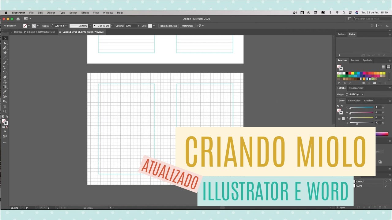This screenshot has width=392, height=220.
Task: Select the Pen tool
Action: [x=5, y=48]
